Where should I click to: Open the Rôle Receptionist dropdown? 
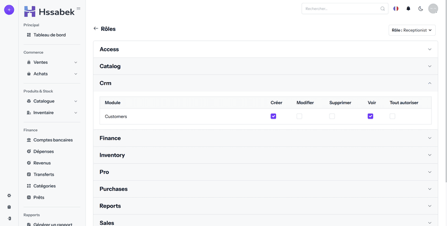412,30
